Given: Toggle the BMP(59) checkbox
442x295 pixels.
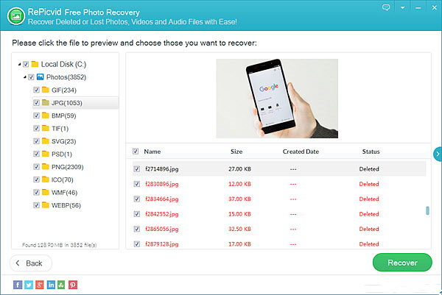Looking at the screenshot, I should point(36,115).
